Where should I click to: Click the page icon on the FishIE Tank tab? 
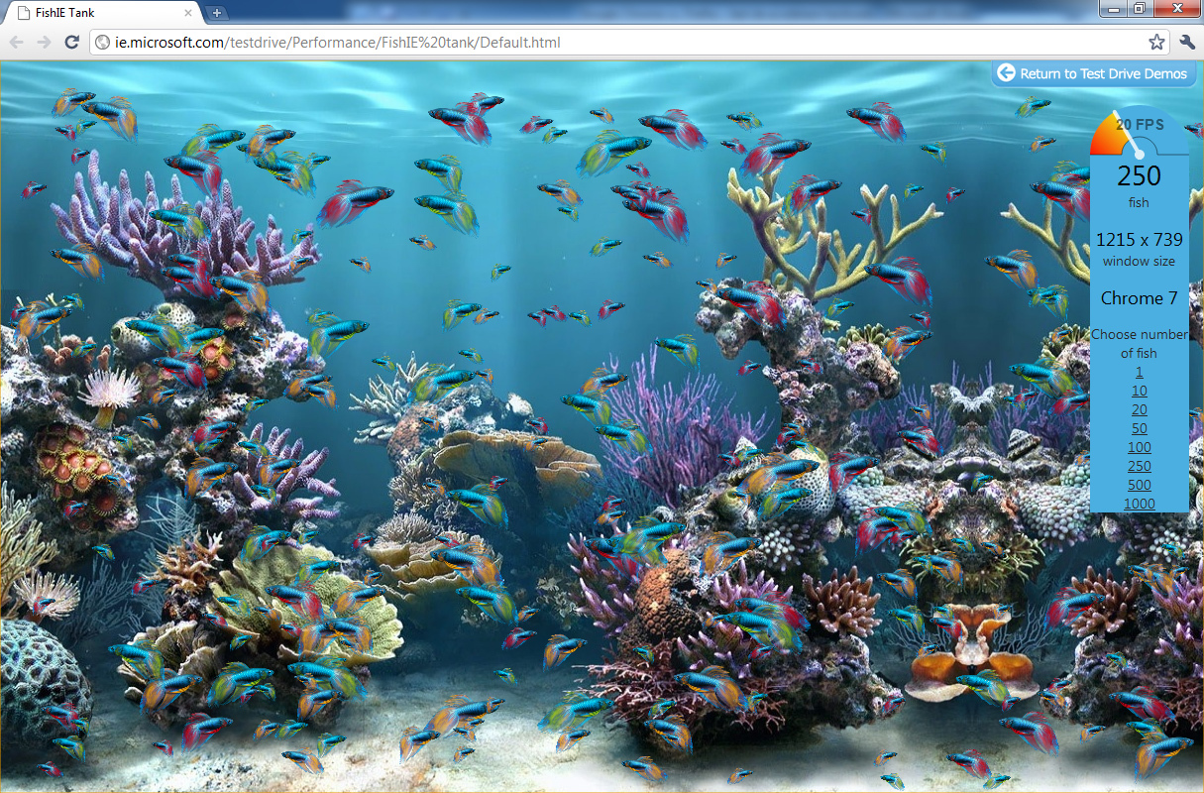pyautogui.click(x=24, y=13)
